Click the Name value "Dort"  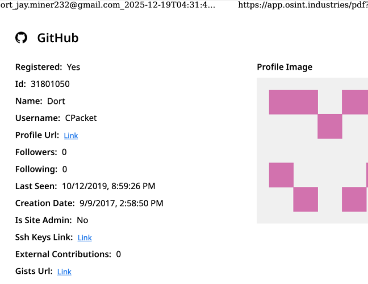(x=56, y=101)
